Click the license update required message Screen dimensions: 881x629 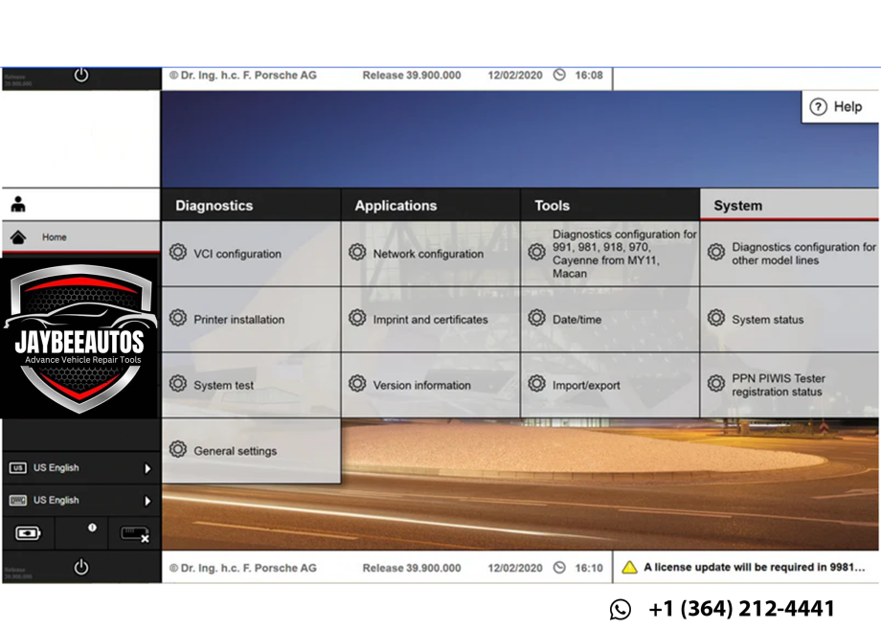pos(754,567)
